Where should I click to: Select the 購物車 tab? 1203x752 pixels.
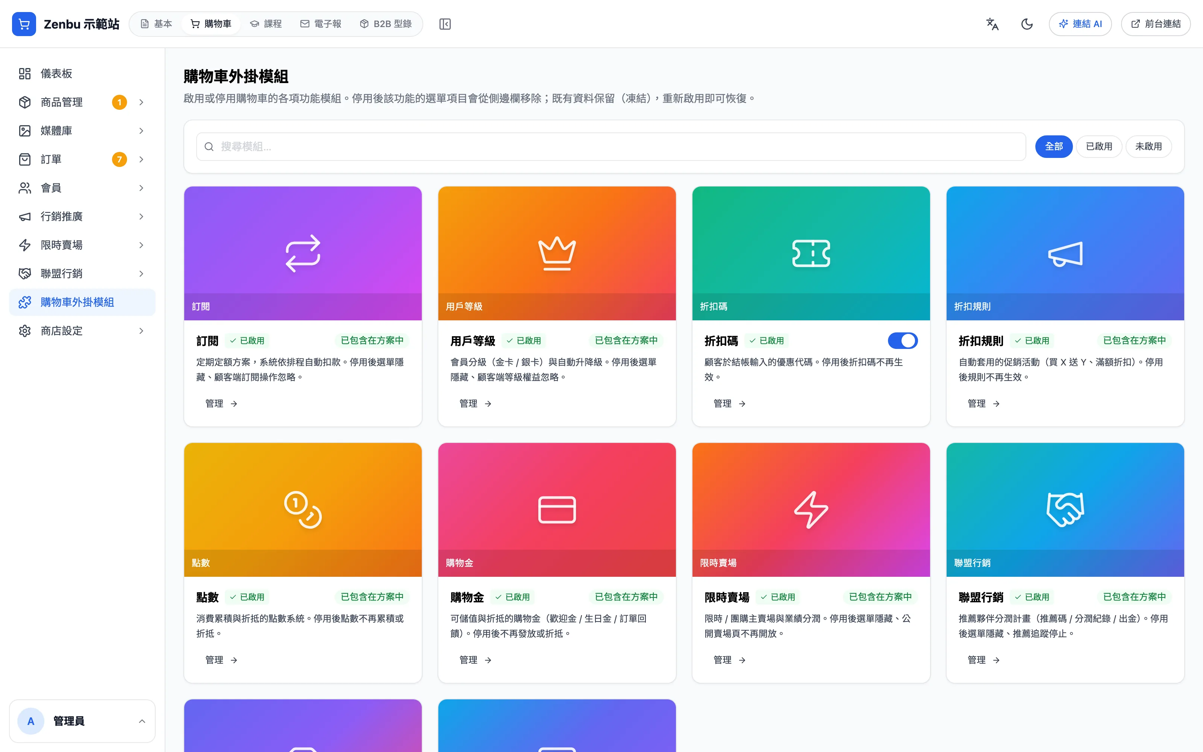(x=211, y=24)
